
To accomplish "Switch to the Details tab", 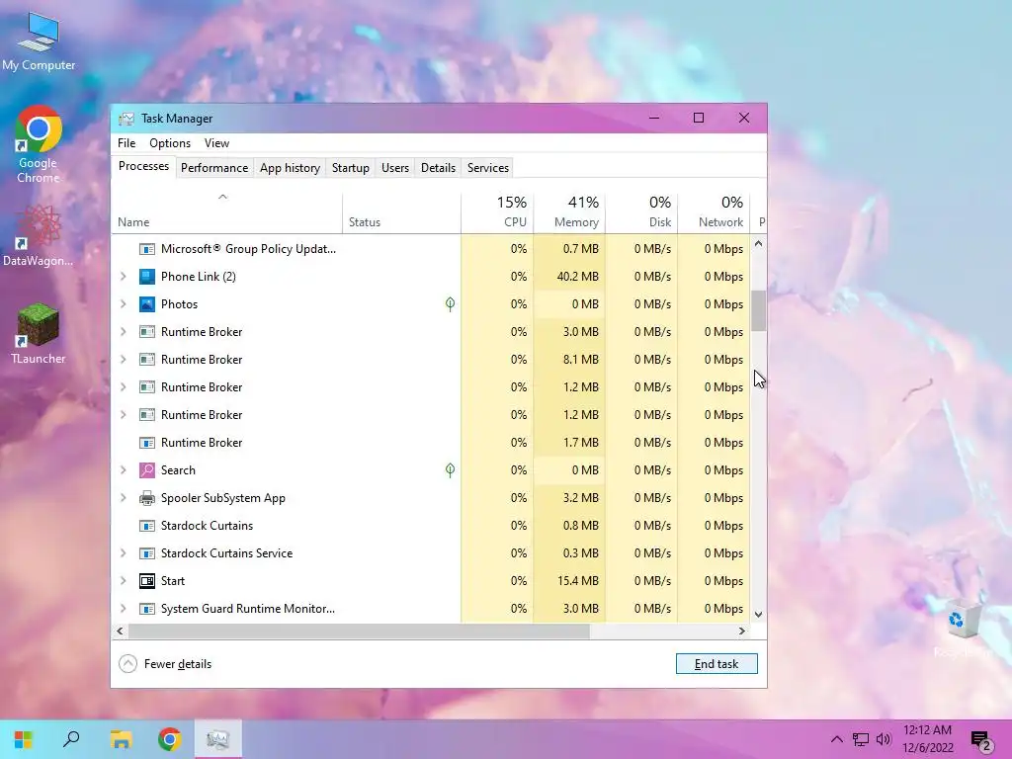I will coord(438,168).
